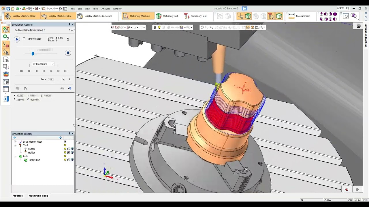Click the Open file folder icon
The height and width of the screenshot is (207, 369).
(x=13, y=9)
